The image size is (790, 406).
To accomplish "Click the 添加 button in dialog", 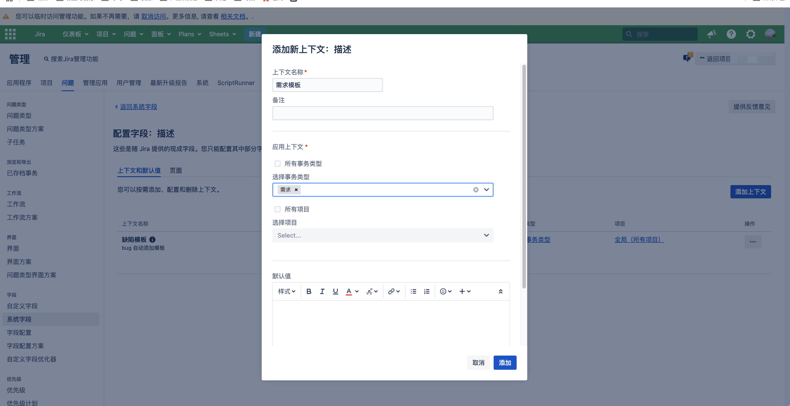I will tap(505, 363).
